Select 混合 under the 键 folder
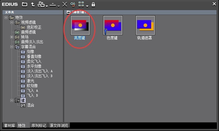This screenshot has height=131, width=219. pos(30,105)
